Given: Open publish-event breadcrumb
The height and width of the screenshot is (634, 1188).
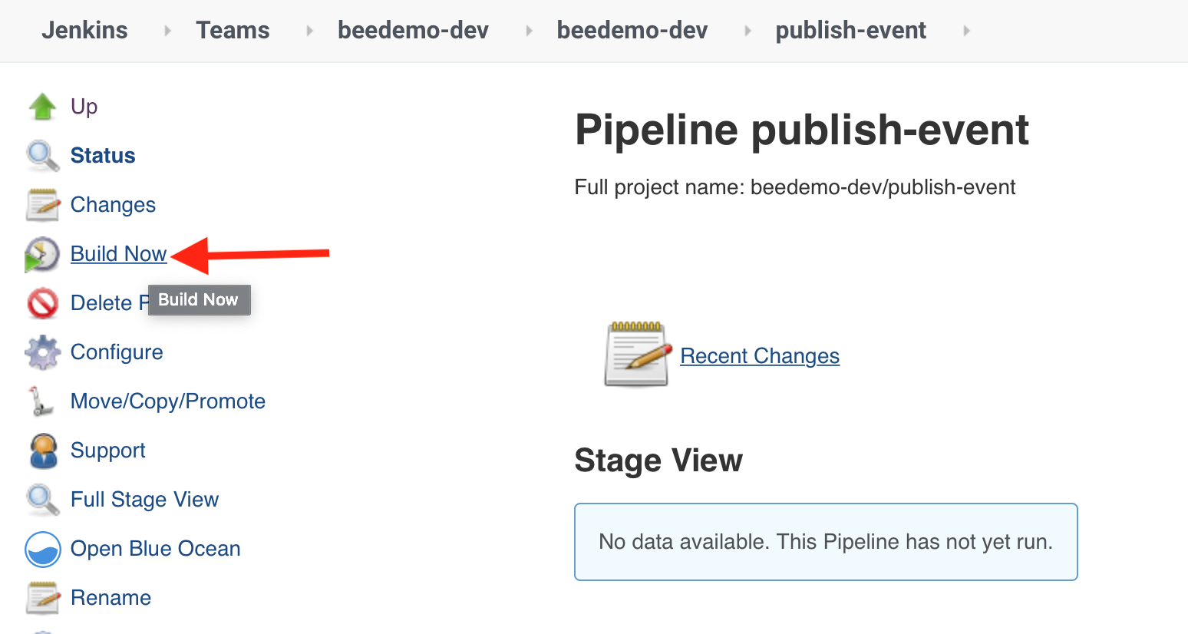Looking at the screenshot, I should 850,31.
